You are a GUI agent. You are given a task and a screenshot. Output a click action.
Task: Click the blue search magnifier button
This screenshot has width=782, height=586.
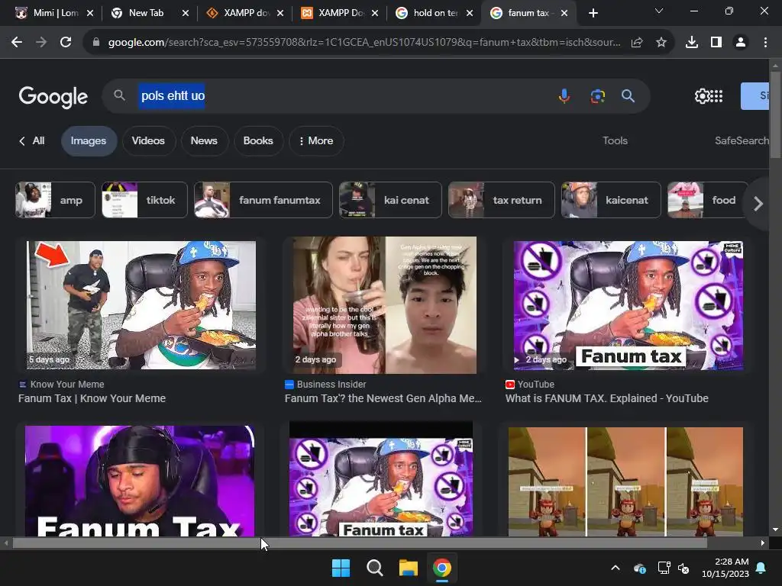628,95
